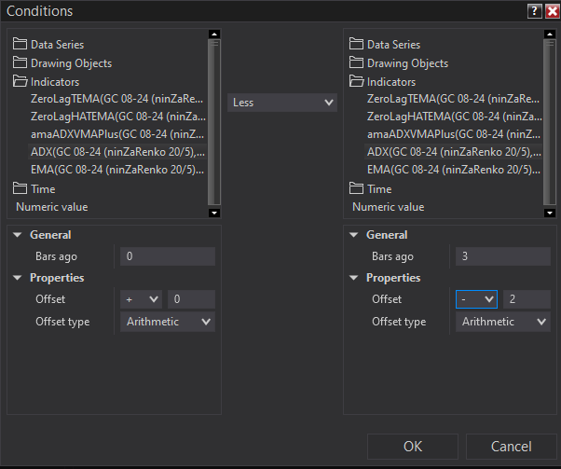Open right Indicators folder icon
This screenshot has height=469, width=561.
tap(356, 82)
